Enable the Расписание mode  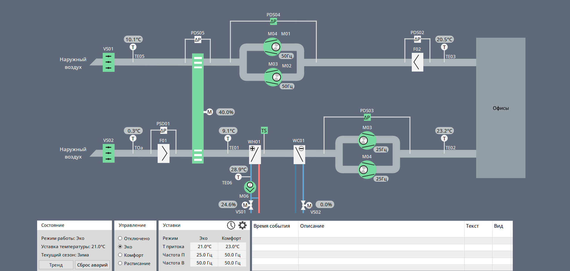pos(120,263)
